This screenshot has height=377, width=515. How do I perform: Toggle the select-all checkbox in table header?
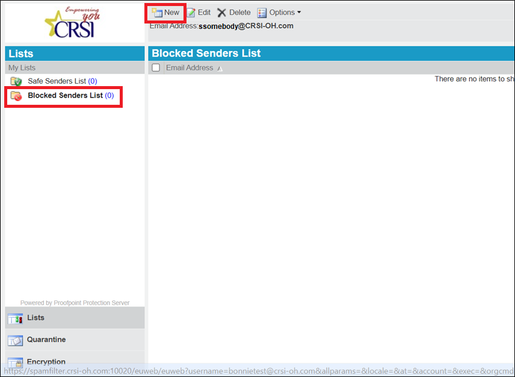(156, 68)
